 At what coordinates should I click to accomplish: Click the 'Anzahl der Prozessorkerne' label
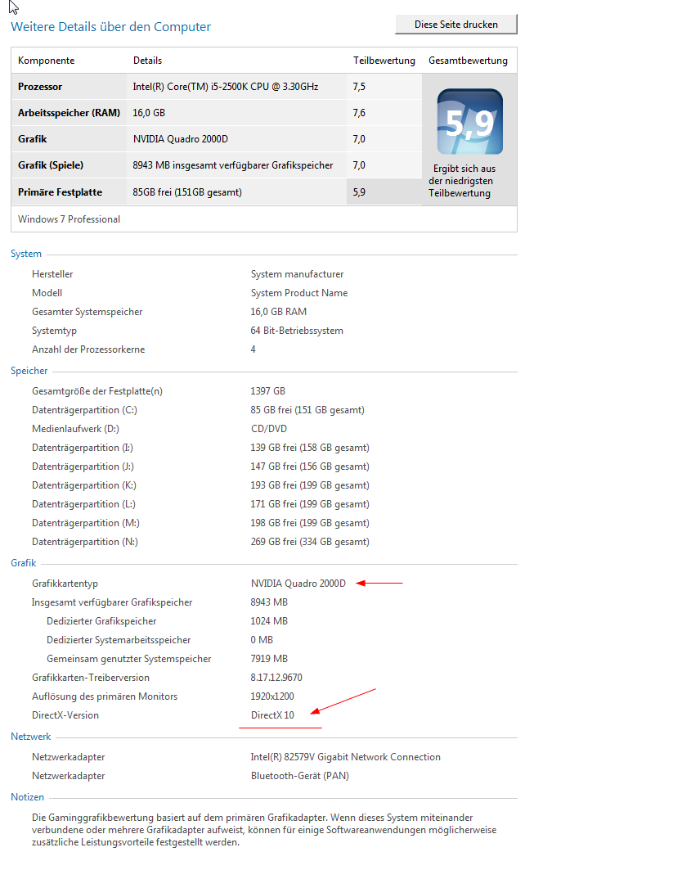[88, 349]
